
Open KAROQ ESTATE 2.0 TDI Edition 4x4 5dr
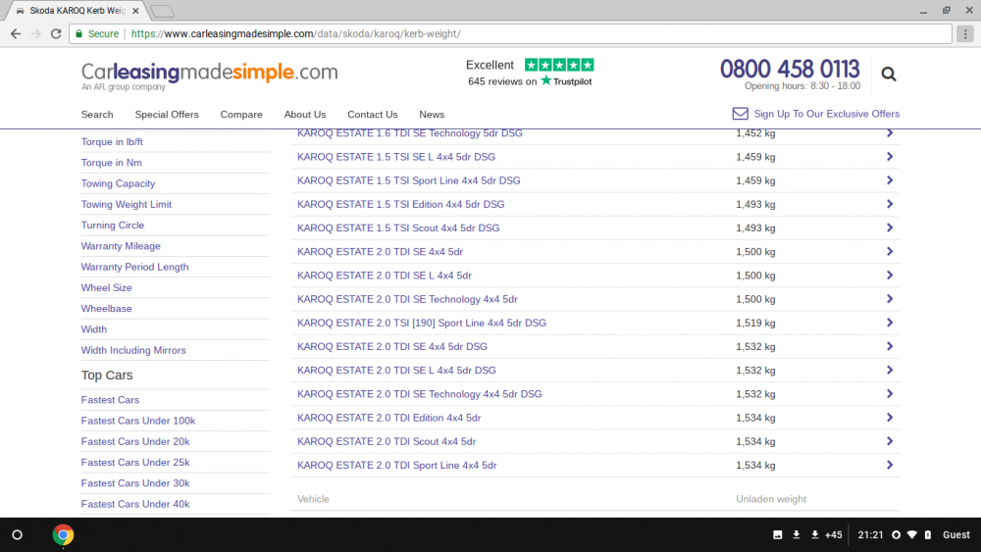click(388, 418)
